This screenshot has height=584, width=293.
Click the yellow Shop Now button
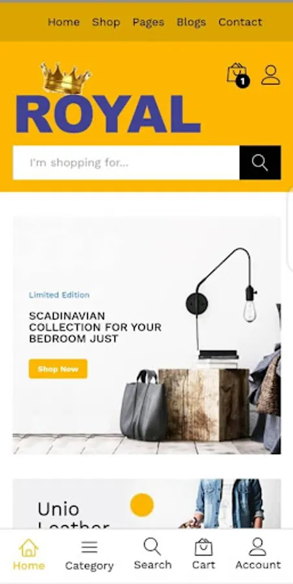click(x=58, y=369)
